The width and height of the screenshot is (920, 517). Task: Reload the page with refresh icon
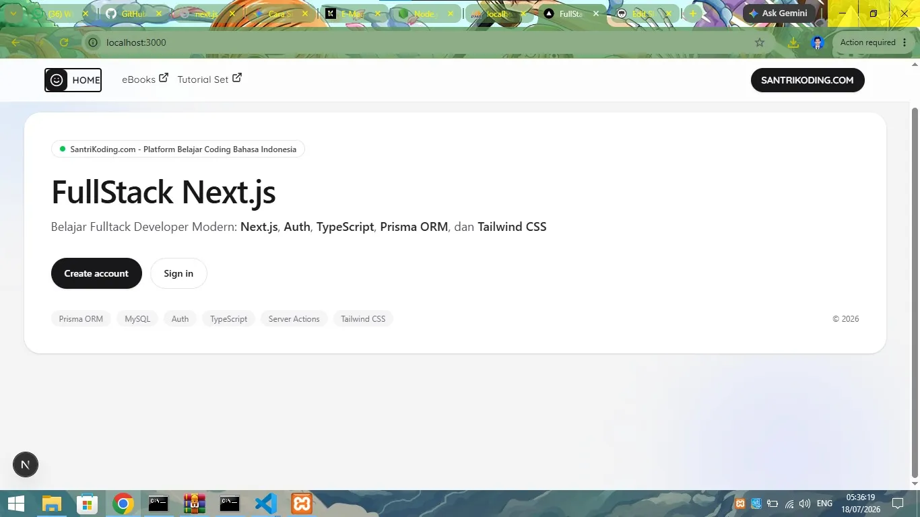pos(64,42)
